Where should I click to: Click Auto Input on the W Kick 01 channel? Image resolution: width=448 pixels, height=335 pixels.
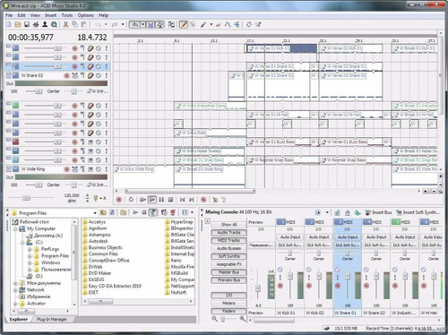(290, 237)
